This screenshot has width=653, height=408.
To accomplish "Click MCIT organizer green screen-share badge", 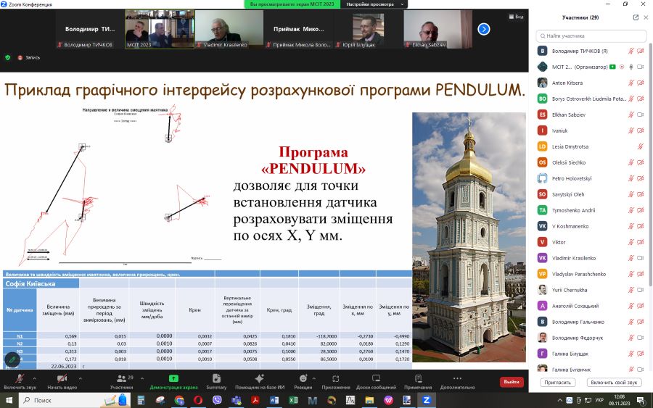I will tap(612, 67).
